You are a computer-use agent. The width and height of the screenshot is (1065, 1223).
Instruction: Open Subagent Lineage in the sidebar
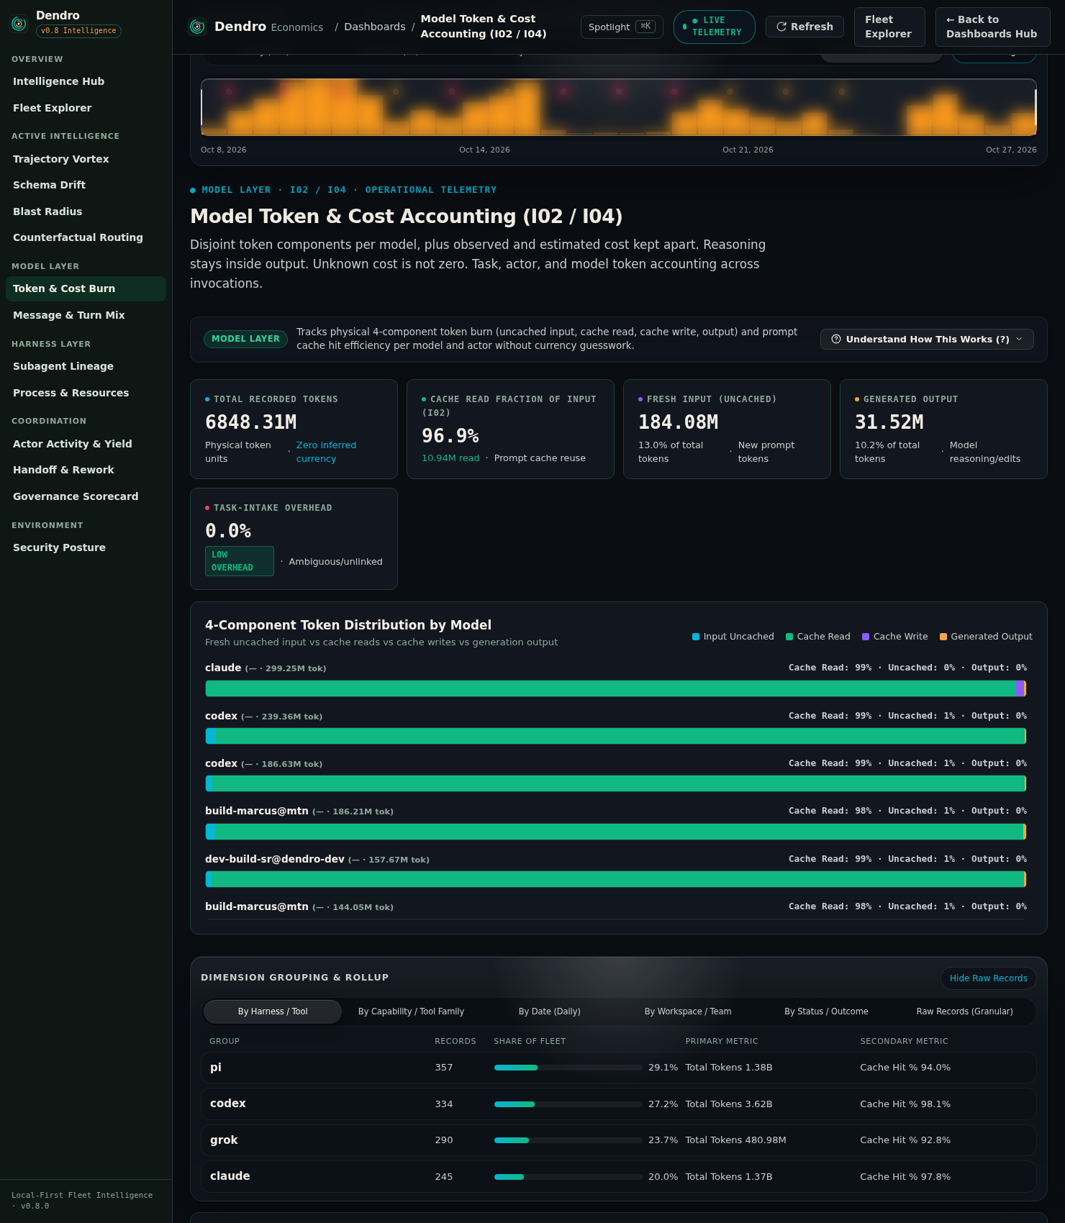coord(86,366)
